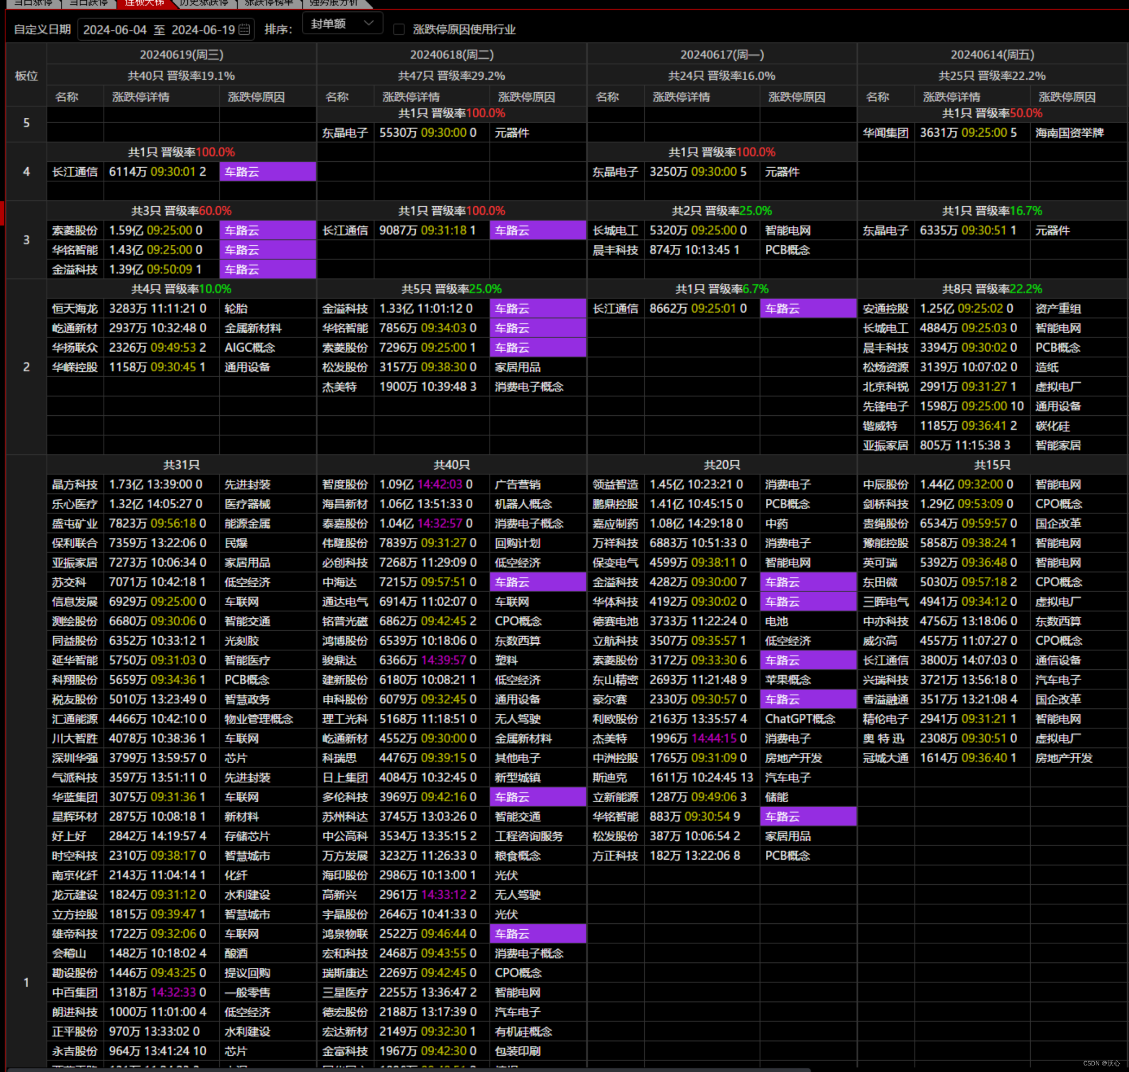
Task: Click the 中海达 stock name
Action: pos(339,582)
